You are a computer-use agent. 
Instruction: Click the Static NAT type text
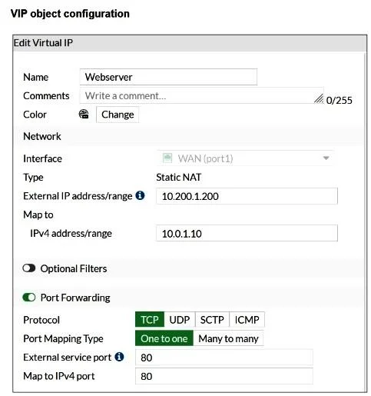179,177
